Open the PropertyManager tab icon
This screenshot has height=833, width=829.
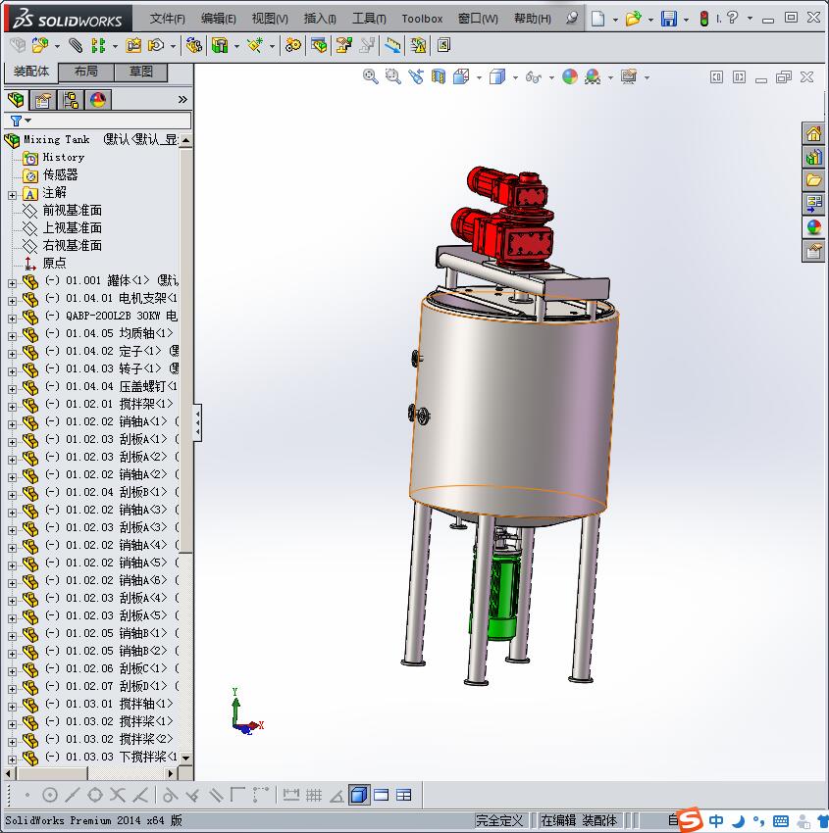42,100
